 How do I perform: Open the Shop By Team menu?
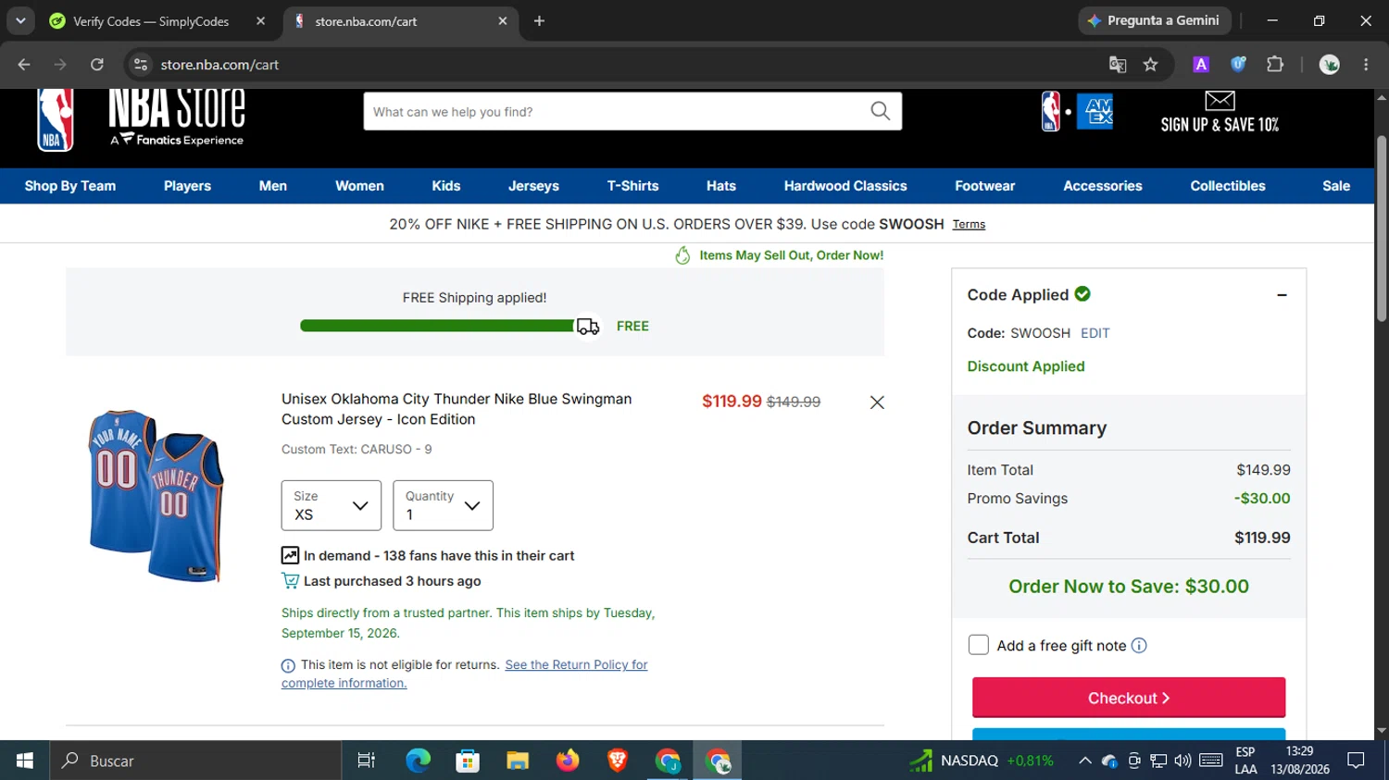[70, 186]
